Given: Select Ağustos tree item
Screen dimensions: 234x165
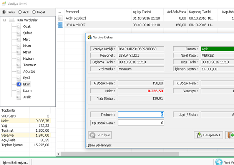Looking at the screenshot, I should (x=29, y=71).
